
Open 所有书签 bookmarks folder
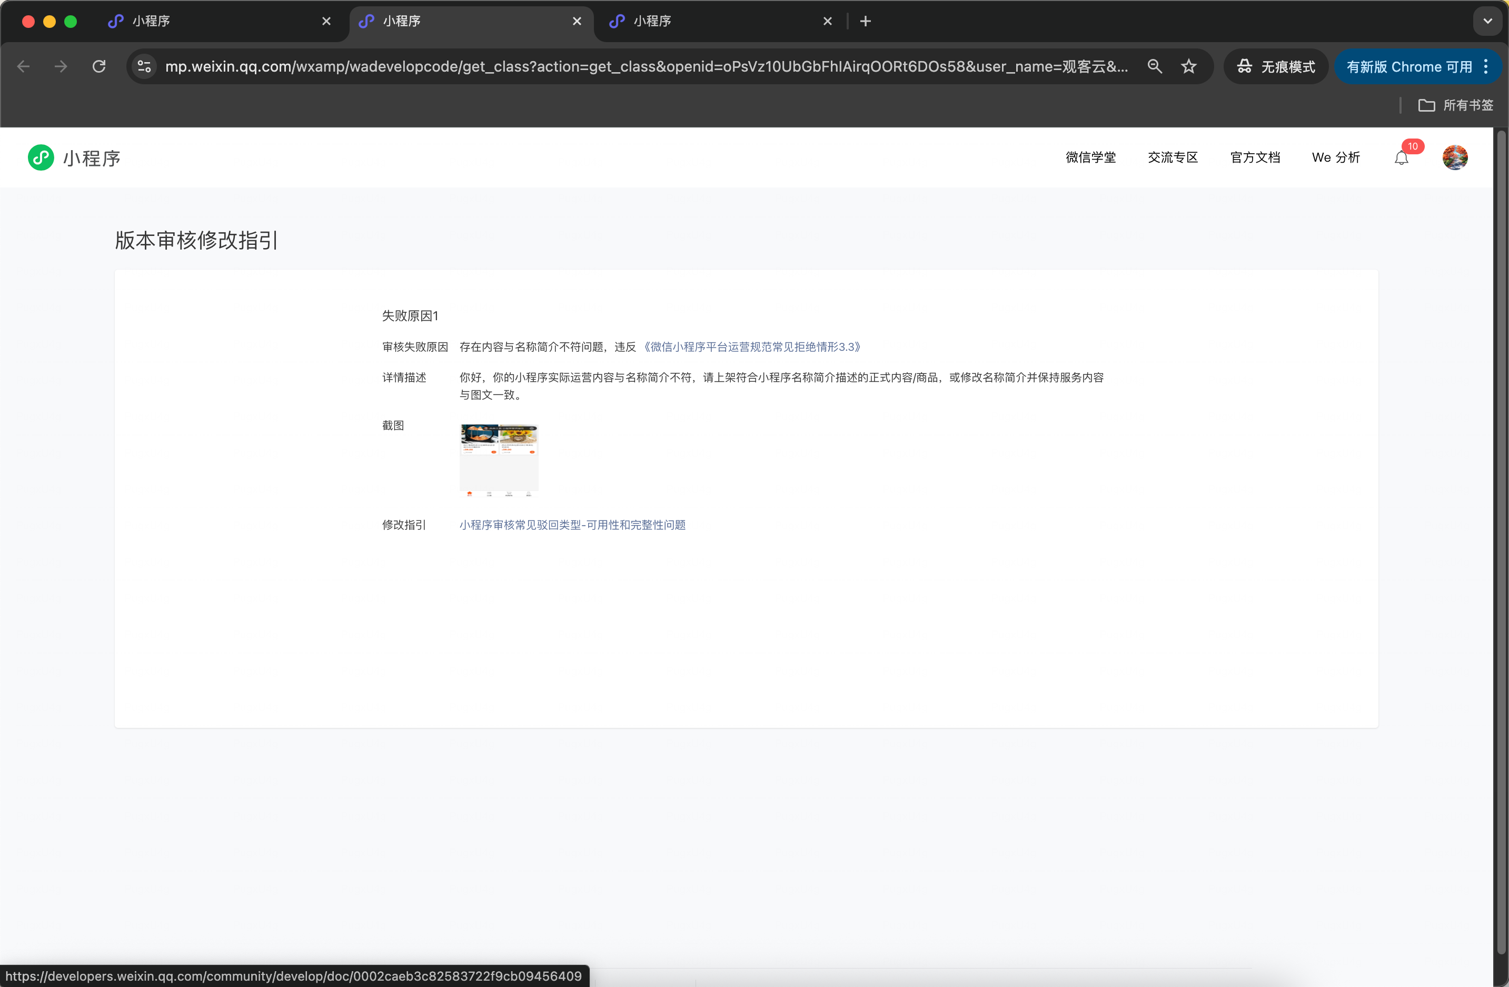(x=1456, y=105)
